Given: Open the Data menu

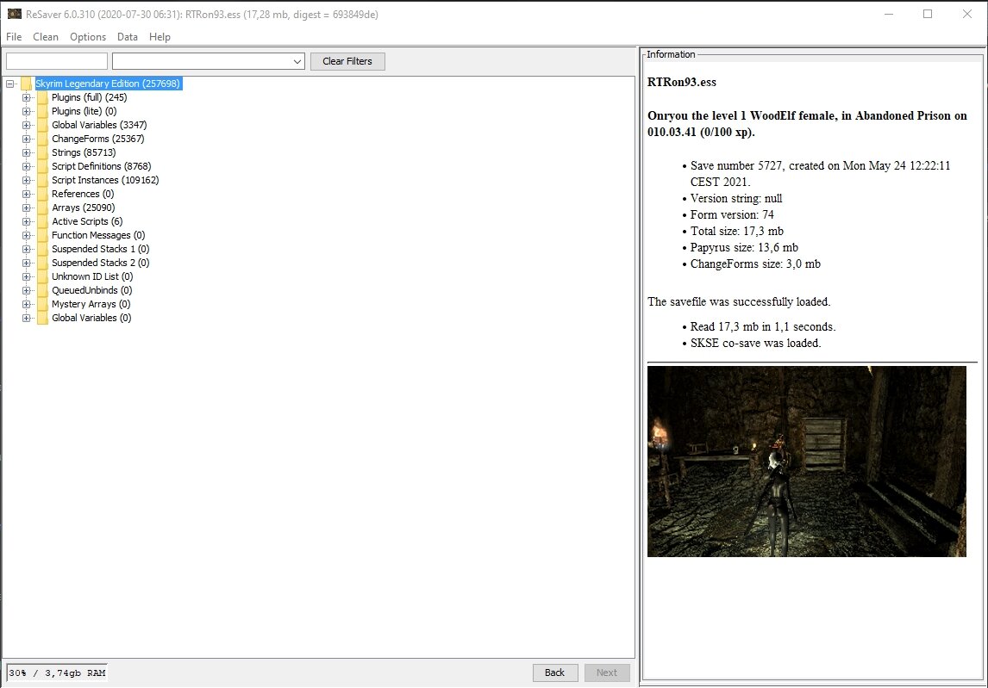Looking at the screenshot, I should [128, 36].
